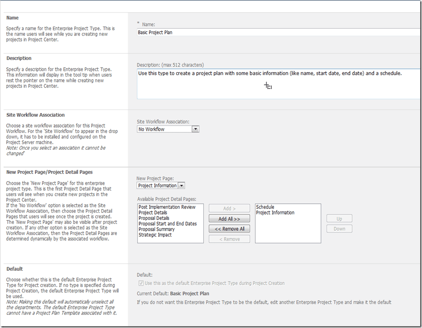
Task: Choose Proposal Details from available pages
Action: (x=154, y=218)
